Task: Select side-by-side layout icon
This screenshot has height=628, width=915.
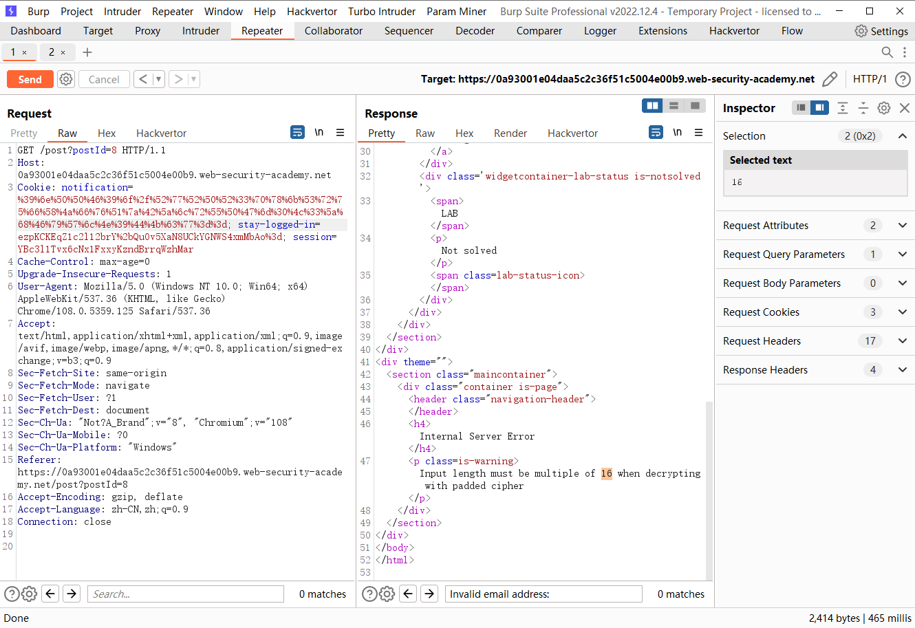Action: coord(652,105)
